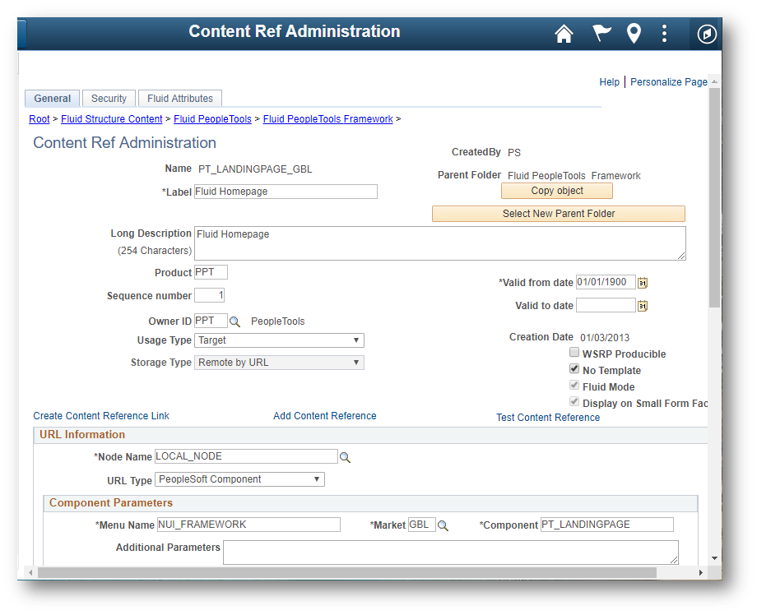Open the Storage Type dropdown
Viewport: 757px width, 615px height.
coord(279,363)
